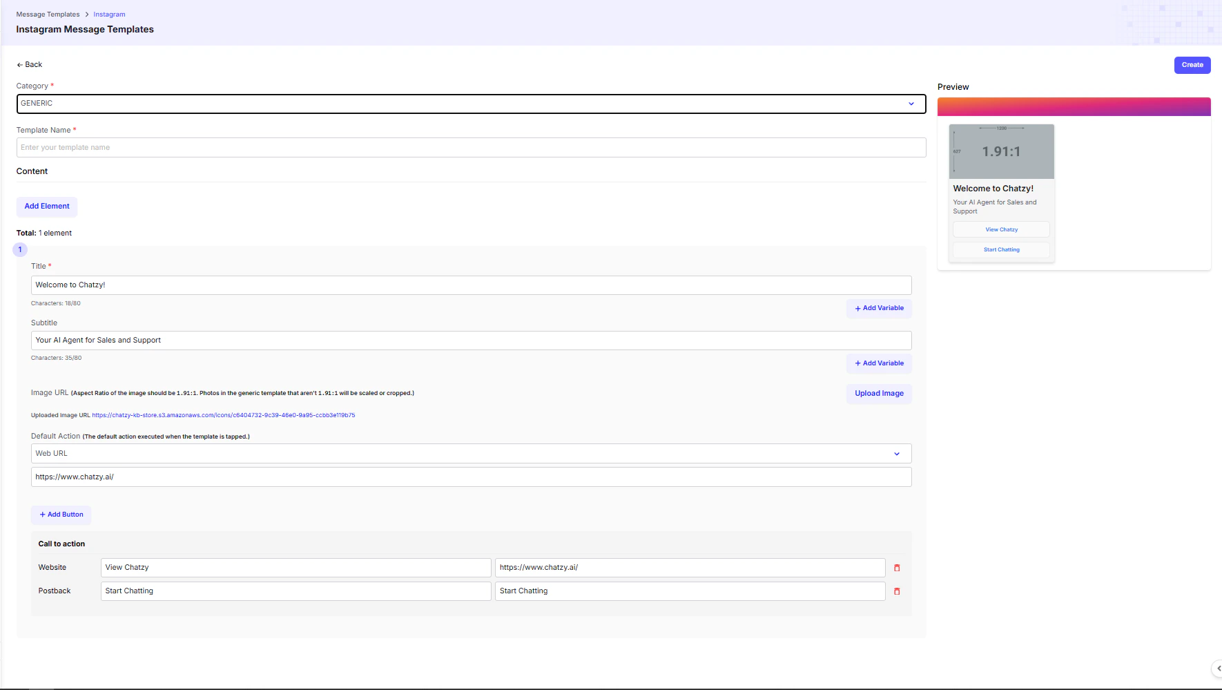Click the preview 1.91:1 image thumbnail
This screenshot has width=1222, height=690.
pos(1001,152)
